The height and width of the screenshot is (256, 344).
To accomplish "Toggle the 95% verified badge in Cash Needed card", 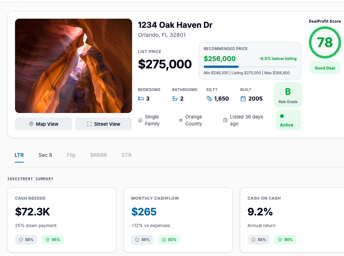I will pos(53,240).
